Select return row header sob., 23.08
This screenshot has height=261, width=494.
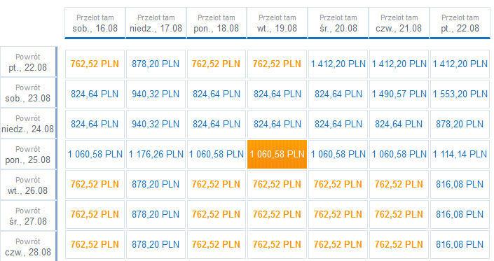28,93
